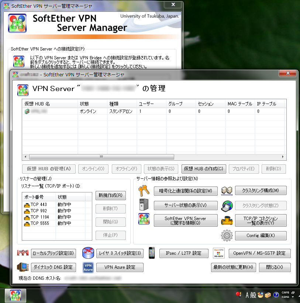Open サーバー状態の表示(V)

click(x=186, y=205)
